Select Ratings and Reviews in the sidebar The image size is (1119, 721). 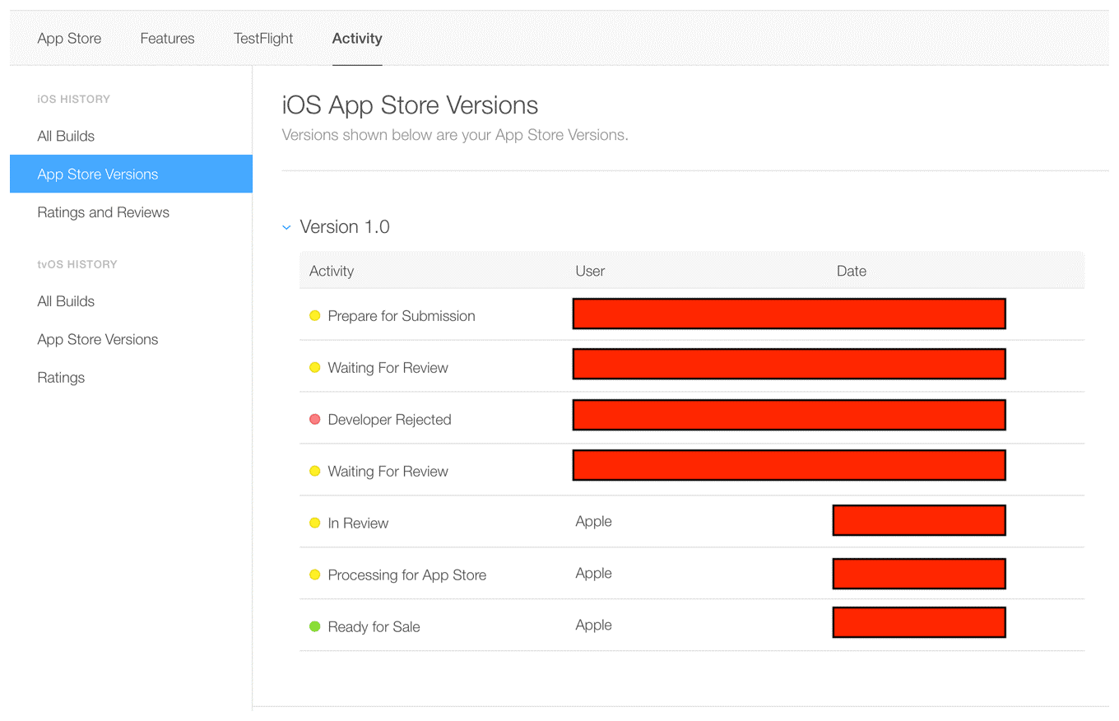pos(103,212)
